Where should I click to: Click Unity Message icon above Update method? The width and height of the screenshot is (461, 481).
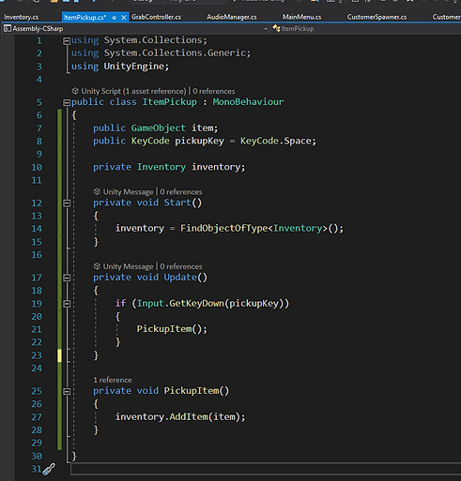[97, 266]
